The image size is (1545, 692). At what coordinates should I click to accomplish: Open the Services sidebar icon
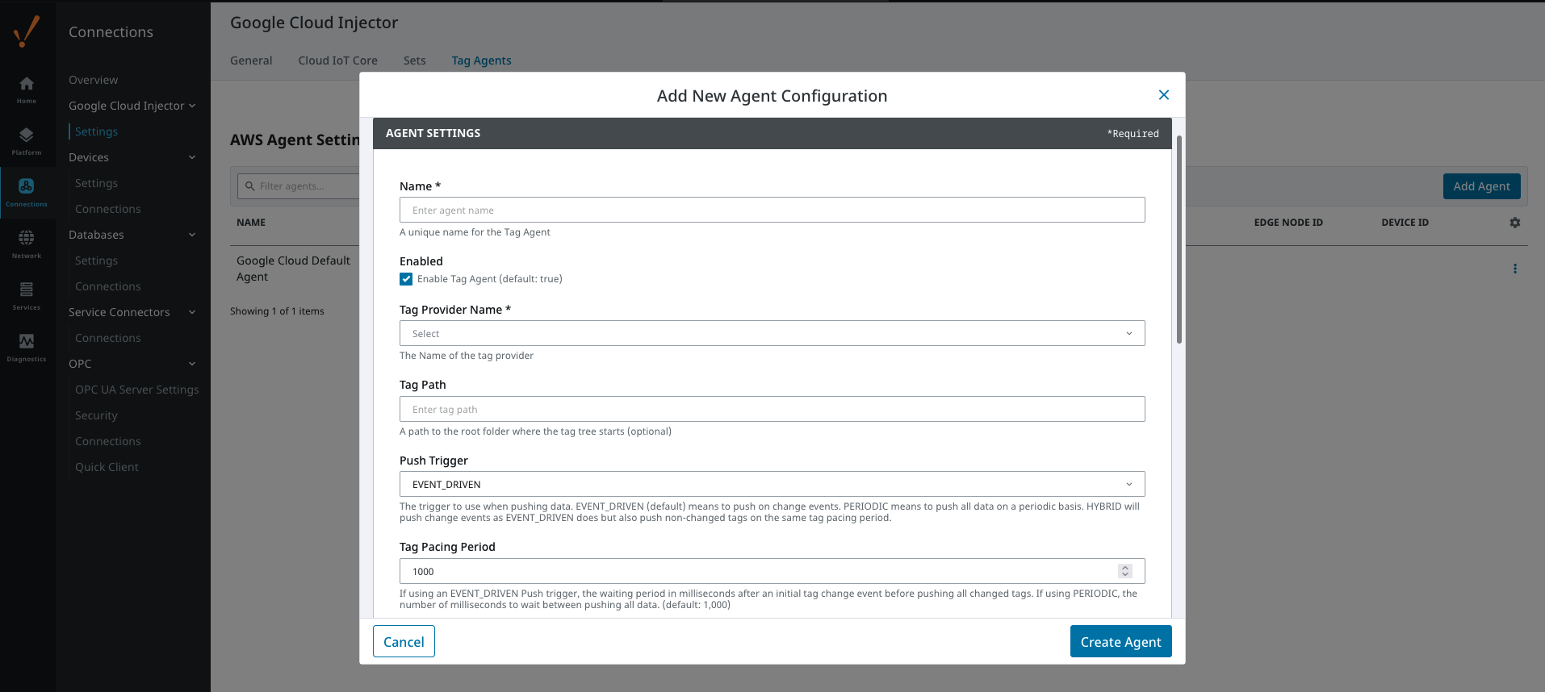tap(27, 295)
